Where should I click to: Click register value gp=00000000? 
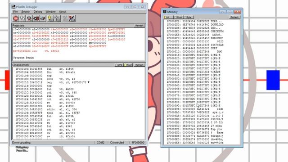coord(97,43)
